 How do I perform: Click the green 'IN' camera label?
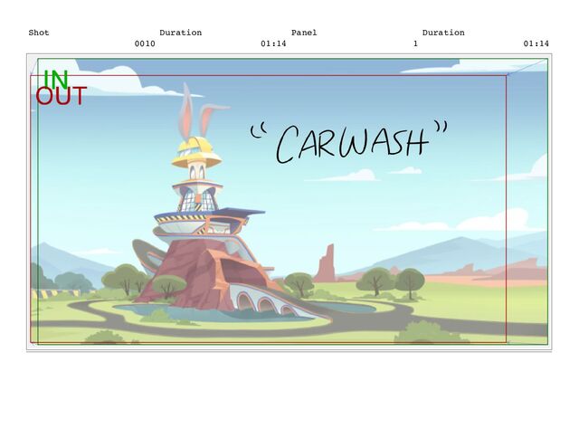click(x=56, y=79)
